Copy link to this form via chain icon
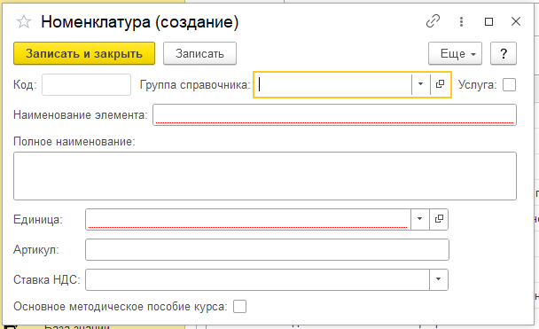The width and height of the screenshot is (539, 329). click(x=433, y=21)
